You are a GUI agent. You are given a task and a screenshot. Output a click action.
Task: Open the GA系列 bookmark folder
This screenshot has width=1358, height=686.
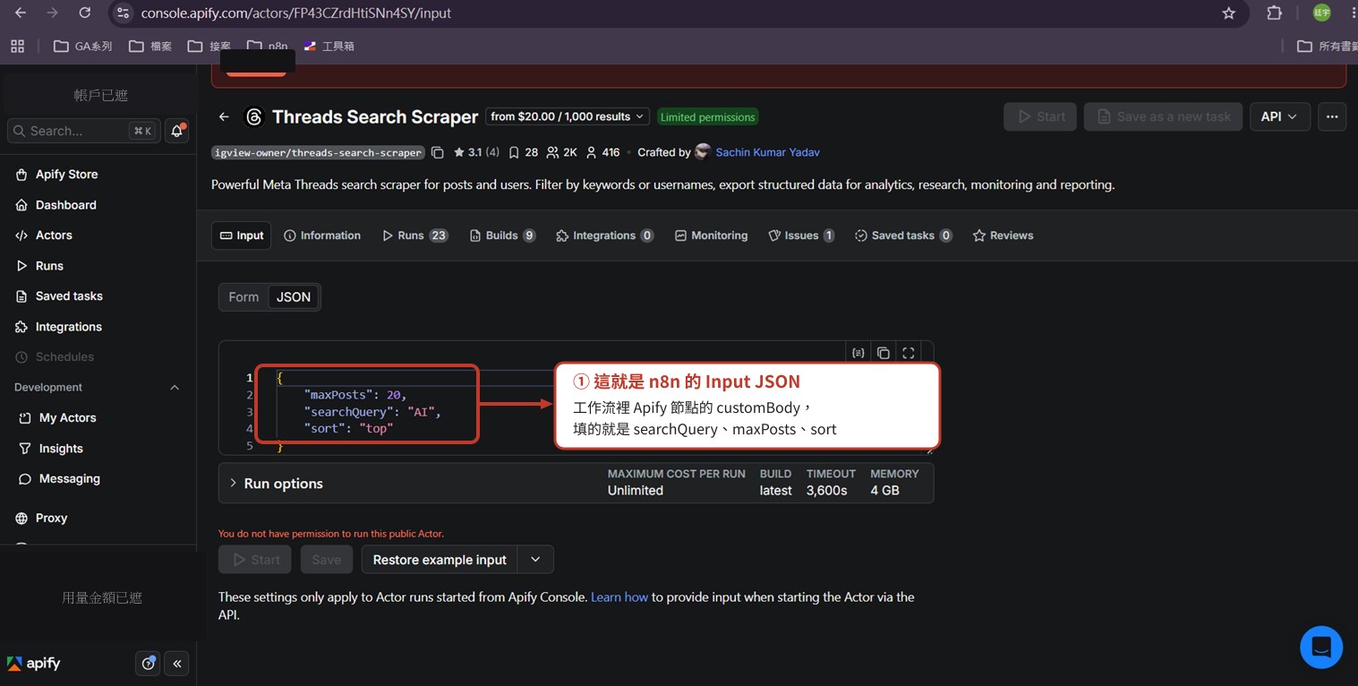point(83,46)
